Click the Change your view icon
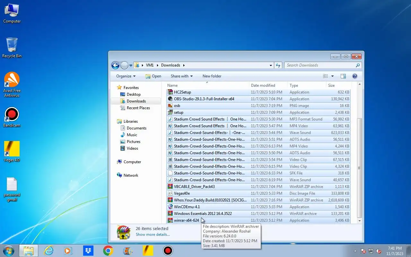This screenshot has width=411, height=257. 326,76
